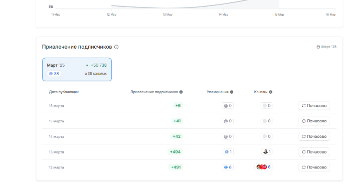Click the 15 марта date cell
Screen dimensions: 346x196
[x=57, y=121]
